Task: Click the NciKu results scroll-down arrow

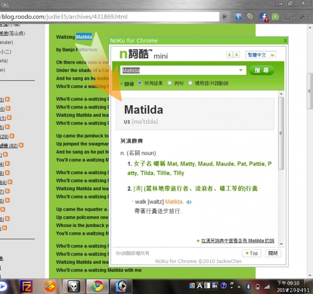Action: tap(281, 244)
